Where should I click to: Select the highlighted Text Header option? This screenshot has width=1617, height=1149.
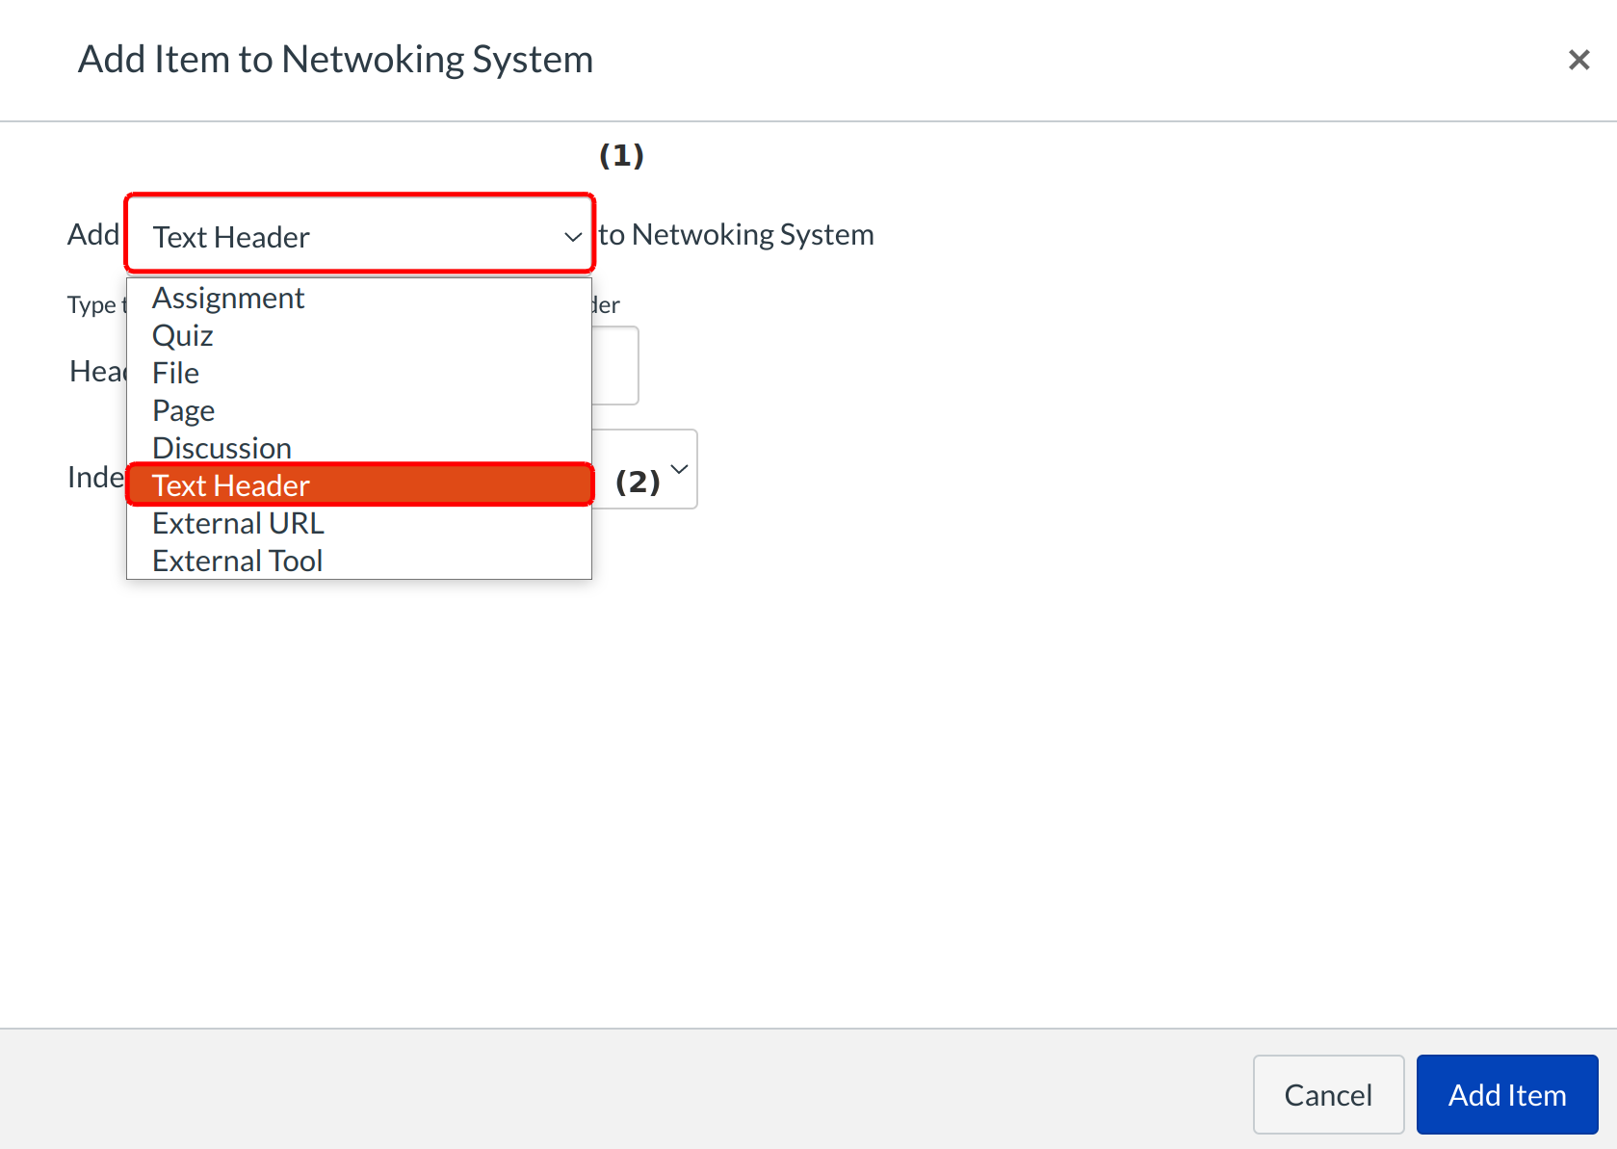231,485
